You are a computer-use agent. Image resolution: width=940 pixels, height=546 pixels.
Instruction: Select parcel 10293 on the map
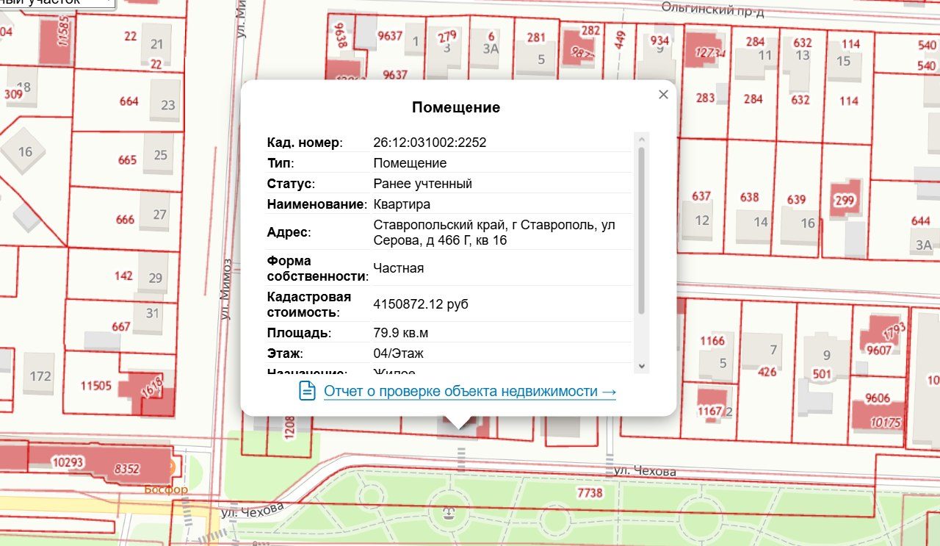coord(68,462)
